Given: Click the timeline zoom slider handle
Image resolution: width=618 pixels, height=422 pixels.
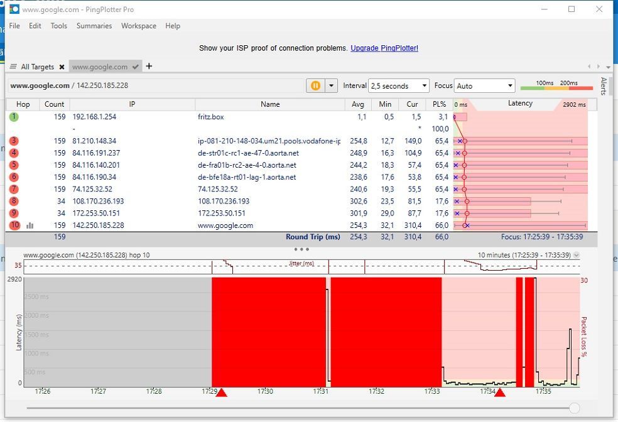Looking at the screenshot, I should tap(574, 408).
